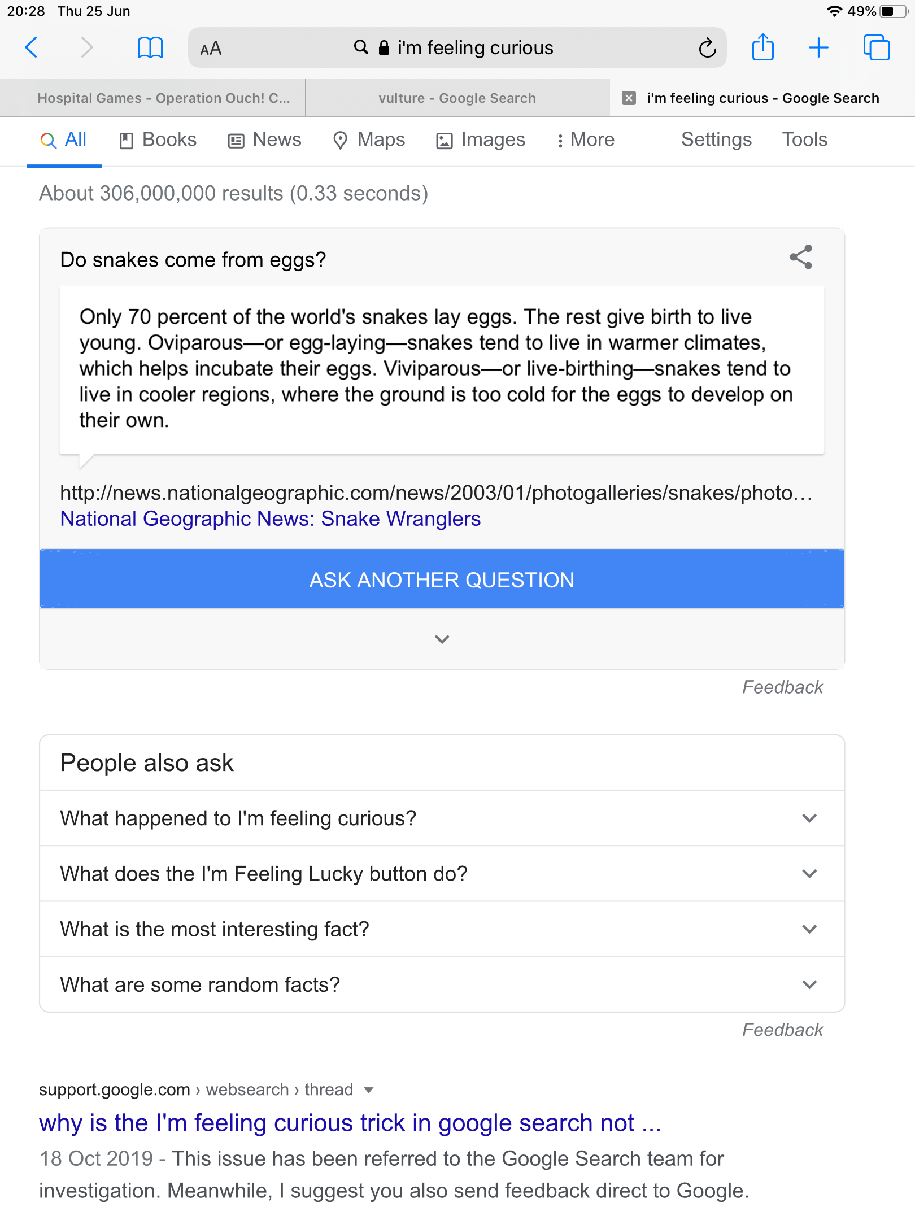The height and width of the screenshot is (1220, 915).
Task: Share the snake eggs answer card
Action: point(801,258)
